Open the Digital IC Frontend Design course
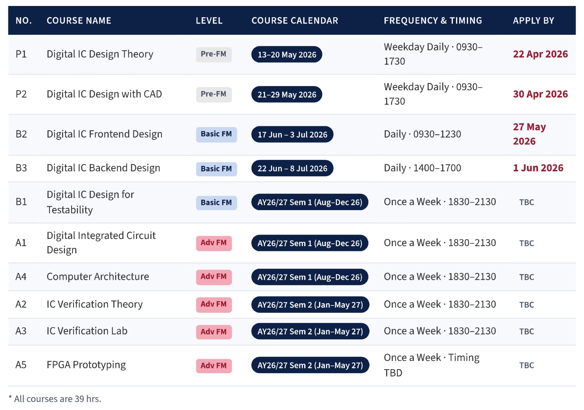The width and height of the screenshot is (584, 410). point(104,134)
